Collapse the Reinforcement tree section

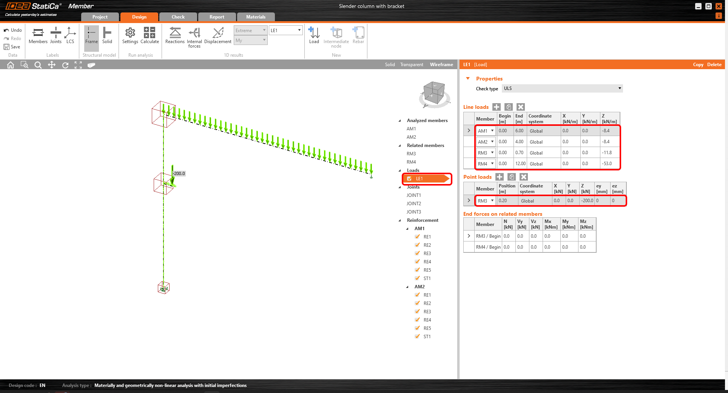click(400, 220)
